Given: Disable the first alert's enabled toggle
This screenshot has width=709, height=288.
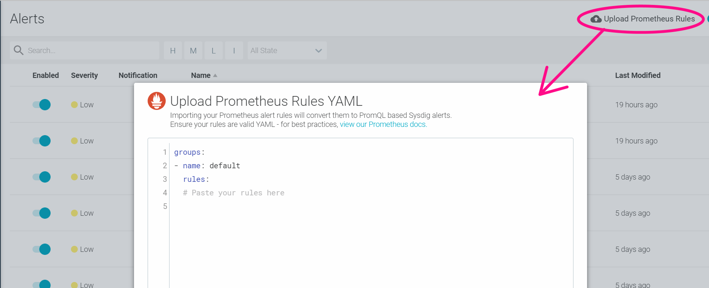Looking at the screenshot, I should 42,105.
